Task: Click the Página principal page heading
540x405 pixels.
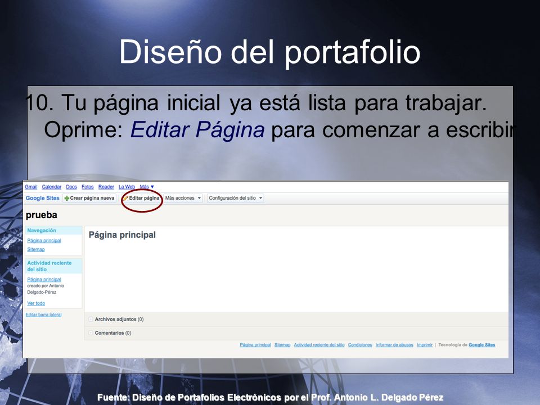Action: (122, 235)
